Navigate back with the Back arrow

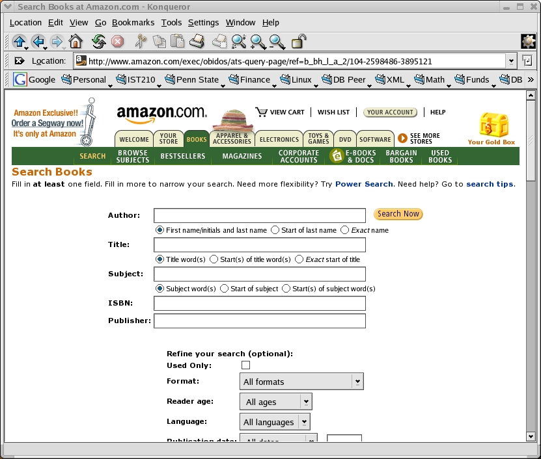tap(38, 42)
